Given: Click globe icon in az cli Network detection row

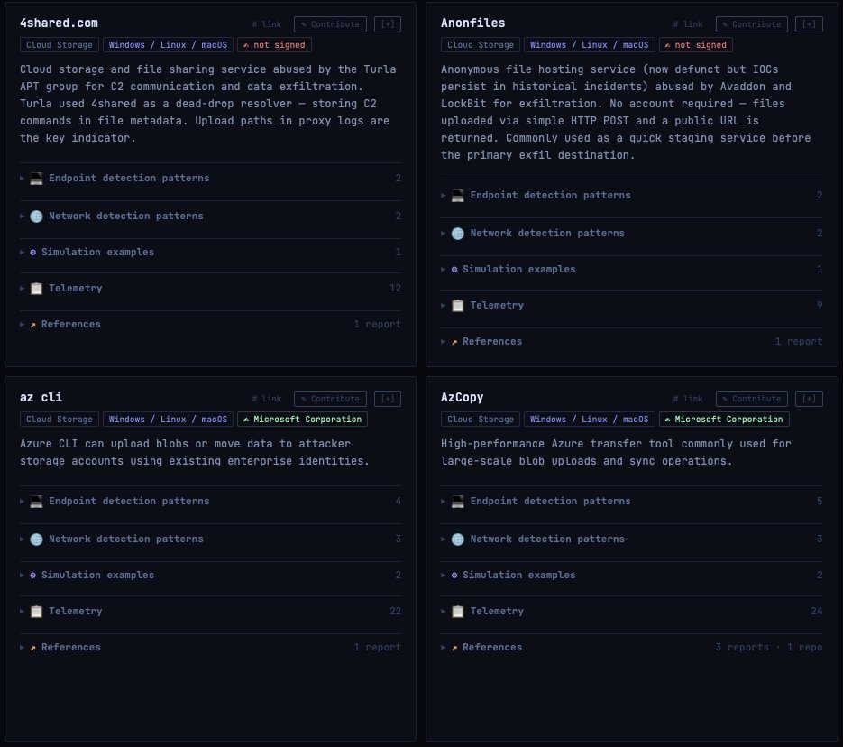Looking at the screenshot, I should (x=36, y=539).
